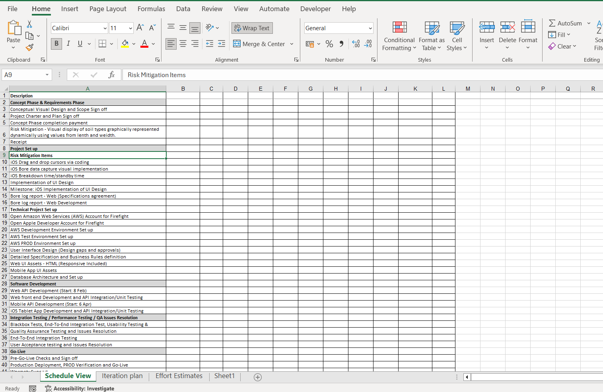Apply Percent Style formatting
Screen dimensions: 603x392
pos(329,44)
